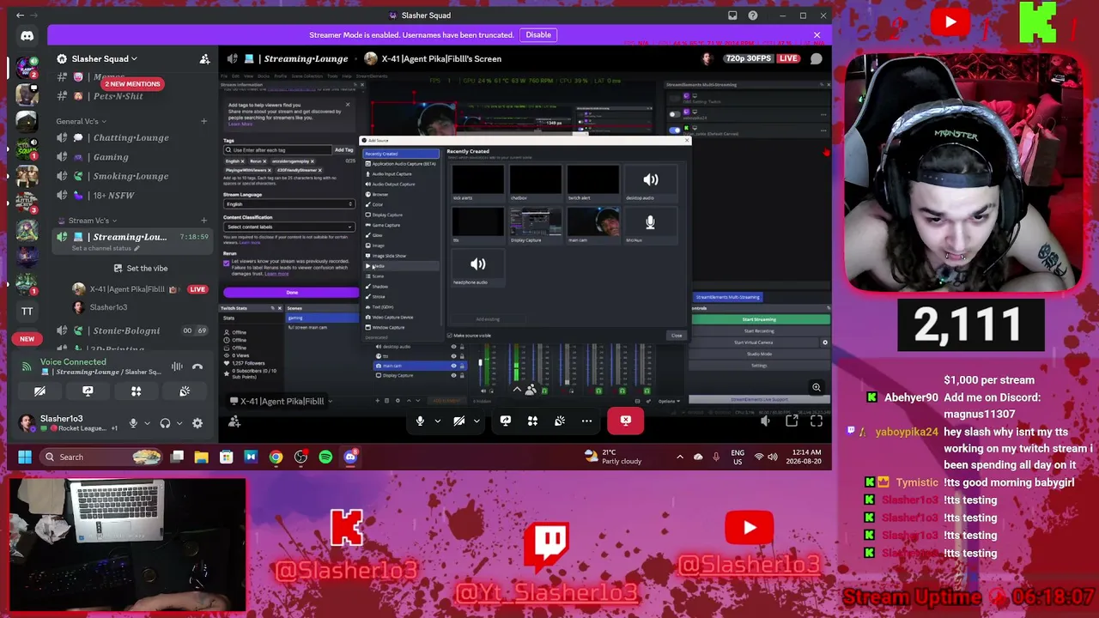
Task: Open Discord inbox icon in title bar
Action: [x=732, y=15]
